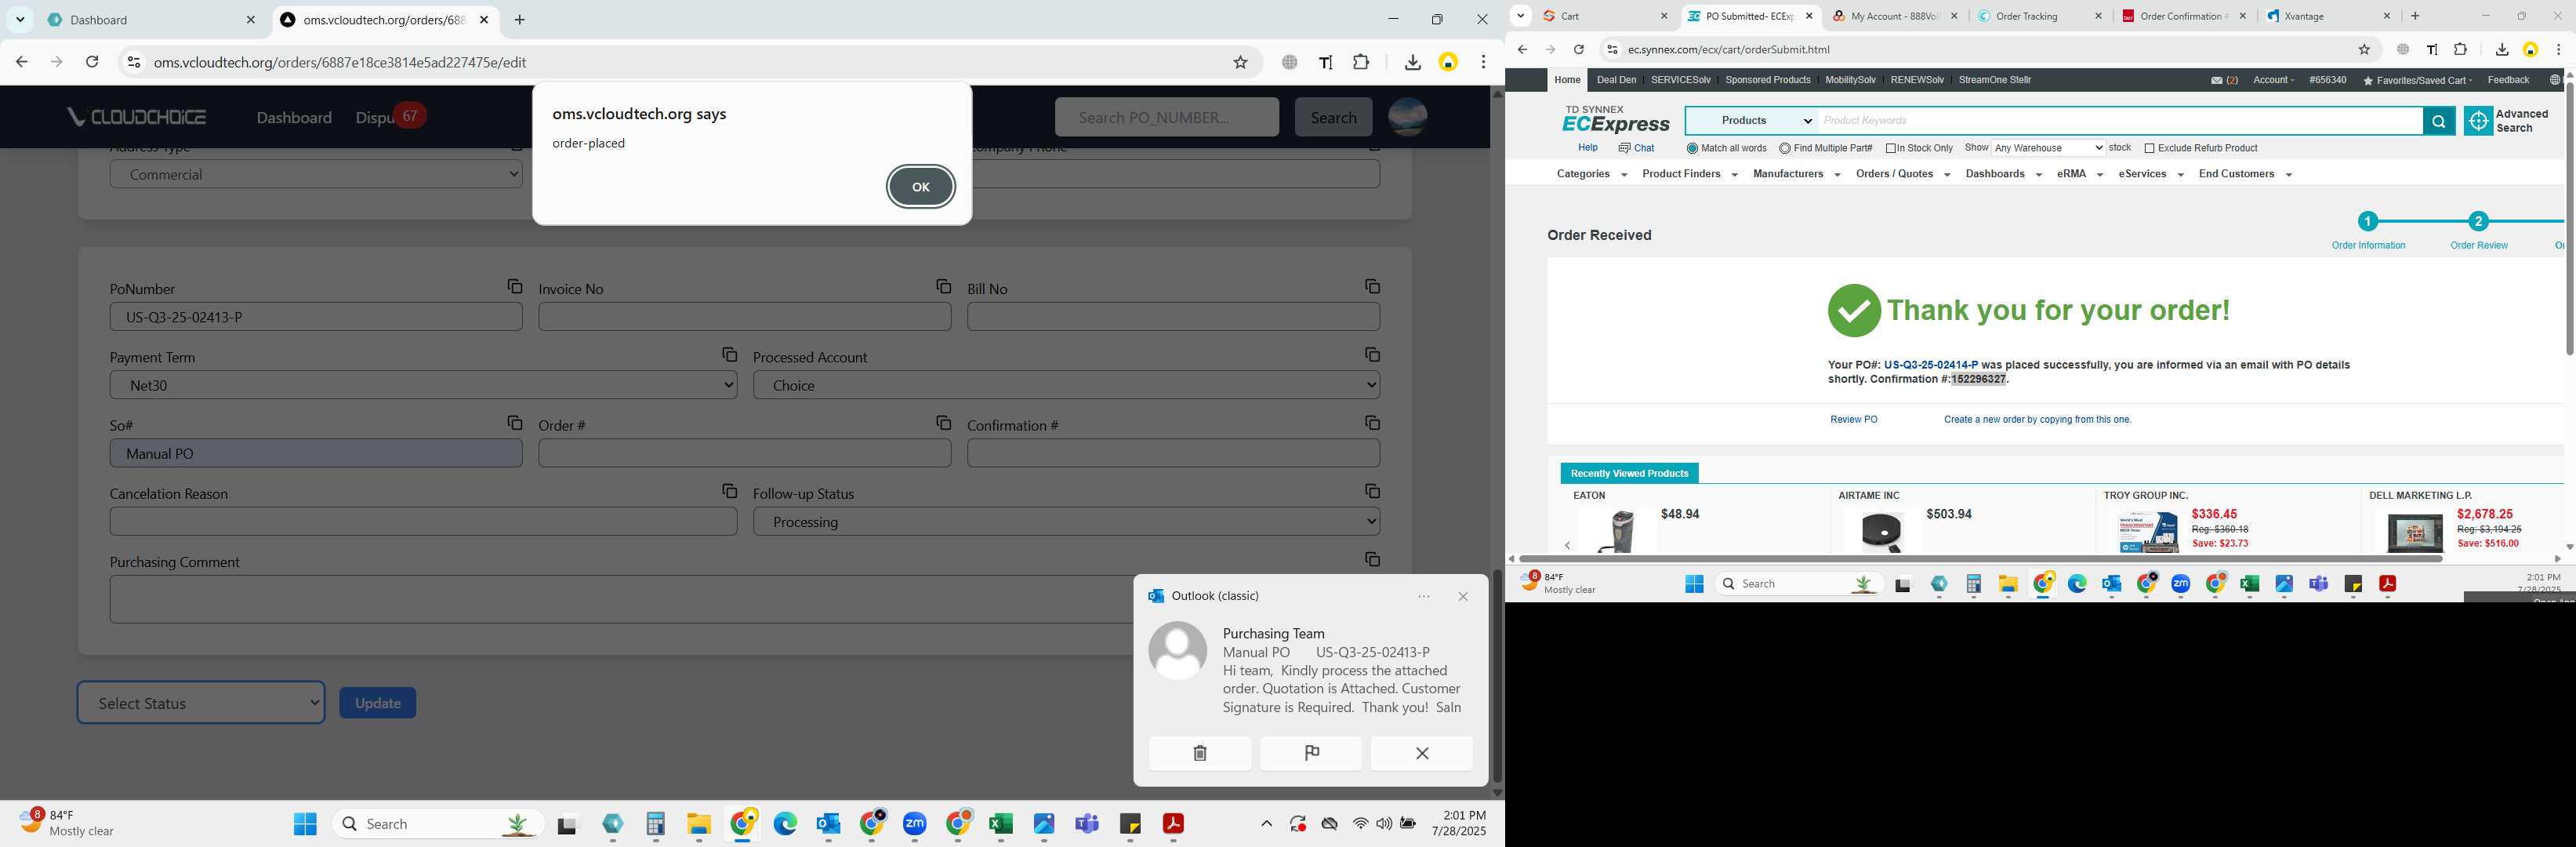
Task: Delete the Outlook email via trash icon
Action: (1199, 753)
